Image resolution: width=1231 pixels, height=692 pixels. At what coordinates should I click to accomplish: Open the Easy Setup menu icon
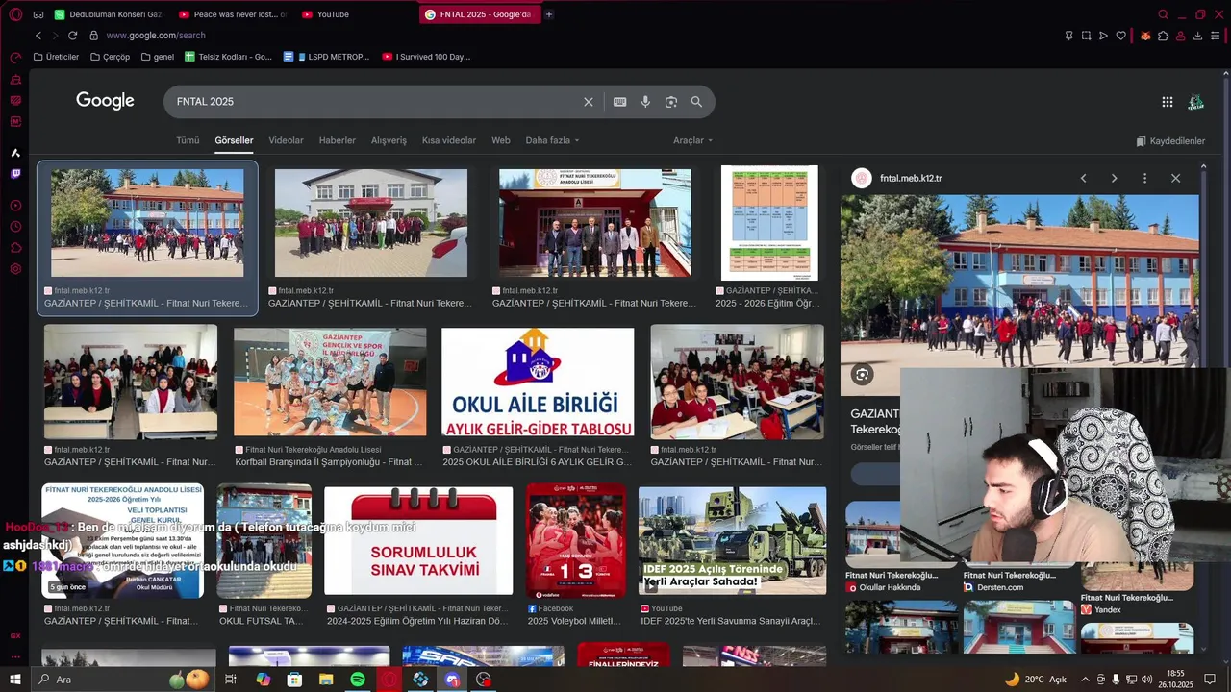click(1217, 36)
